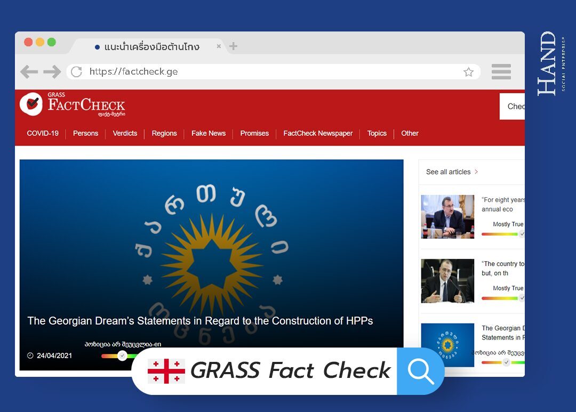Click the Georgian verdict label on main article

(x=123, y=344)
